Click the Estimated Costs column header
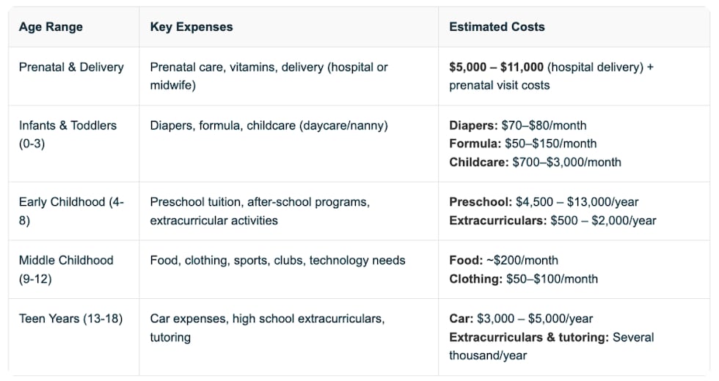Viewport: 719px width, 381px height. 497,26
